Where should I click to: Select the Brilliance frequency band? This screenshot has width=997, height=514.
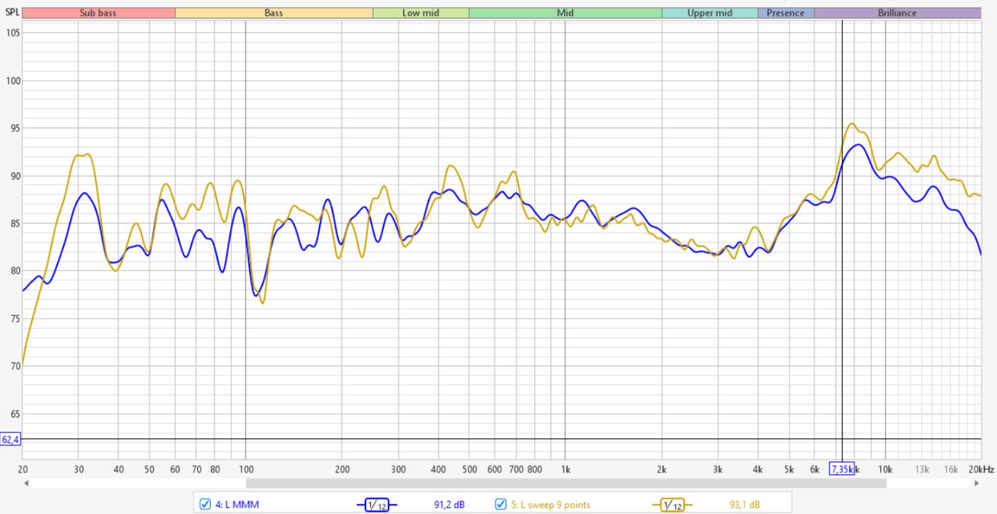tap(897, 13)
